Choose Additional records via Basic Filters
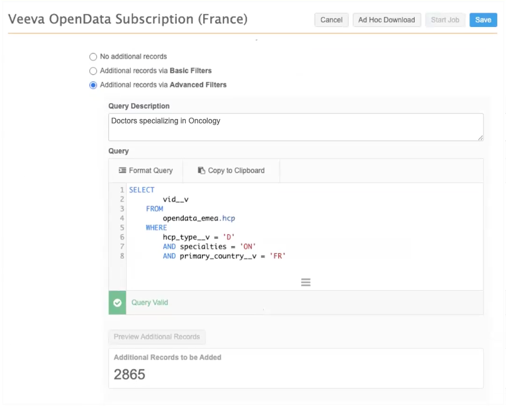The image size is (506, 406). 93,71
